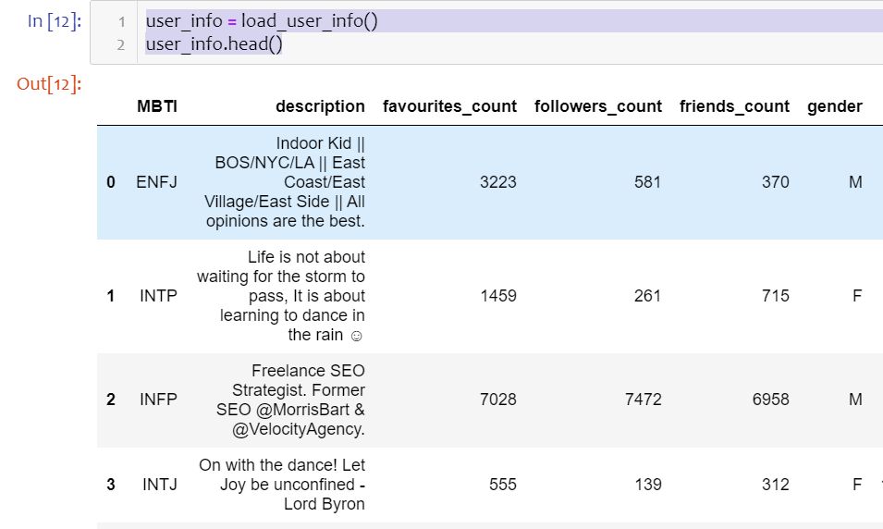Click the INTP cell
883x529 pixels.
[159, 296]
